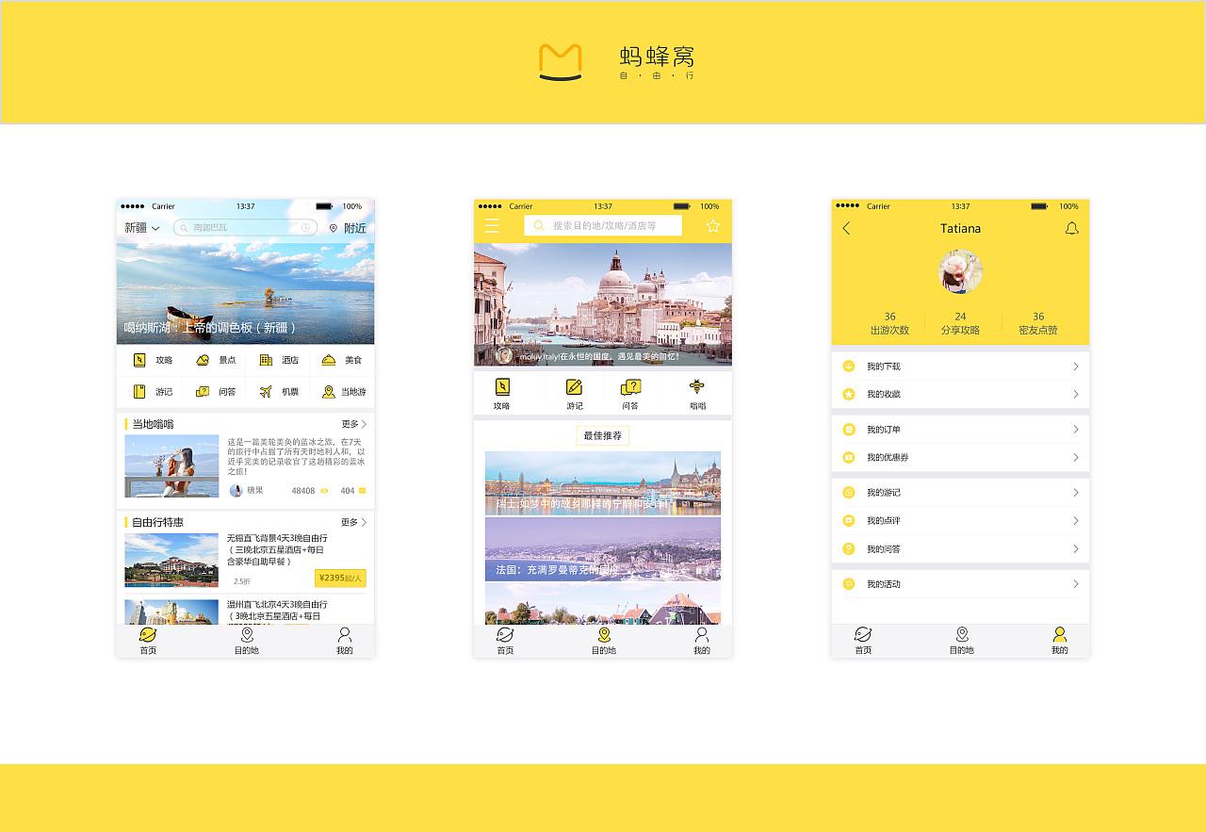Open the 我的问答 row chevron
This screenshot has height=832, width=1206.
[1075, 548]
